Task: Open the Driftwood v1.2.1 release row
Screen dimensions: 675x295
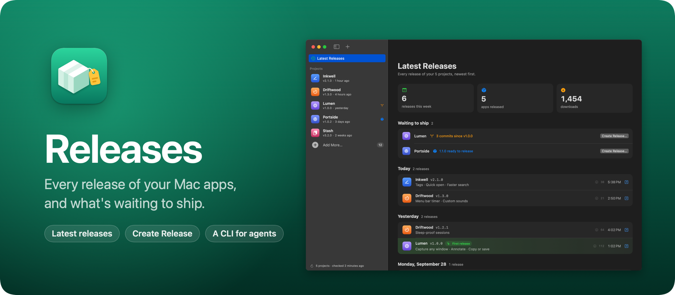Action: pos(515,230)
